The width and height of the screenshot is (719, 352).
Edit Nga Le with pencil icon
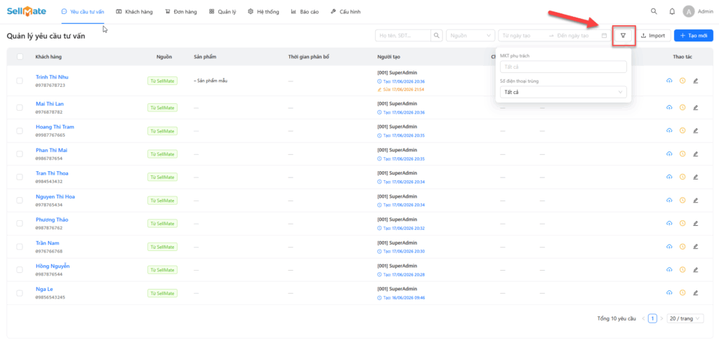pos(695,293)
